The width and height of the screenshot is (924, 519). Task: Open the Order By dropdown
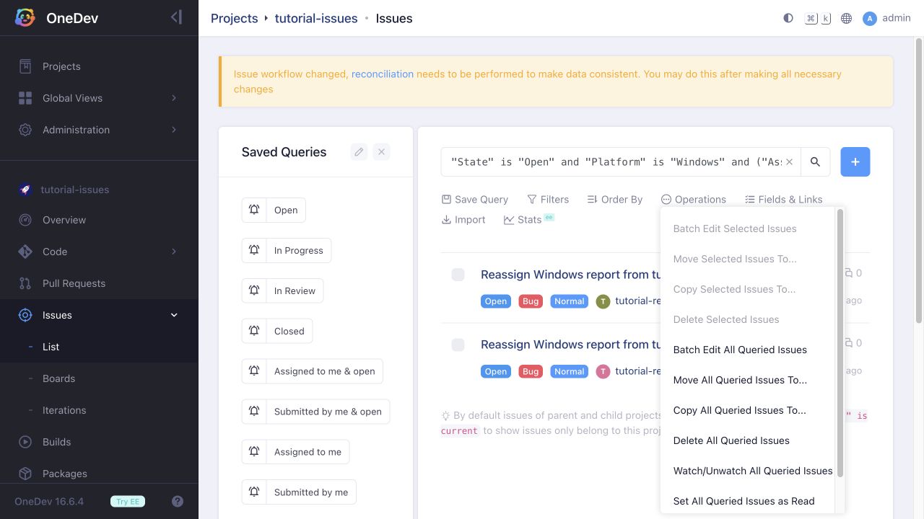(615, 200)
